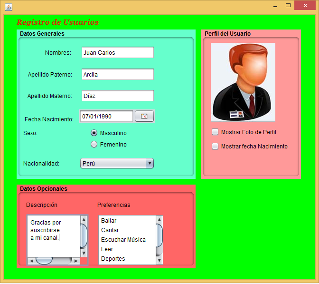Enable Mostrar Foto de Perfil checkbox
The width and height of the screenshot is (319, 284).
pyautogui.click(x=215, y=132)
